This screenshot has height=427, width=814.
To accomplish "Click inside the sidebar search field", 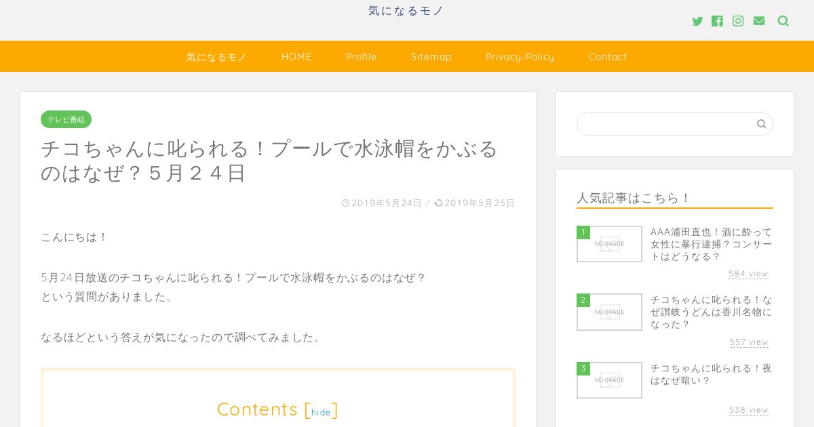I will tap(675, 124).
